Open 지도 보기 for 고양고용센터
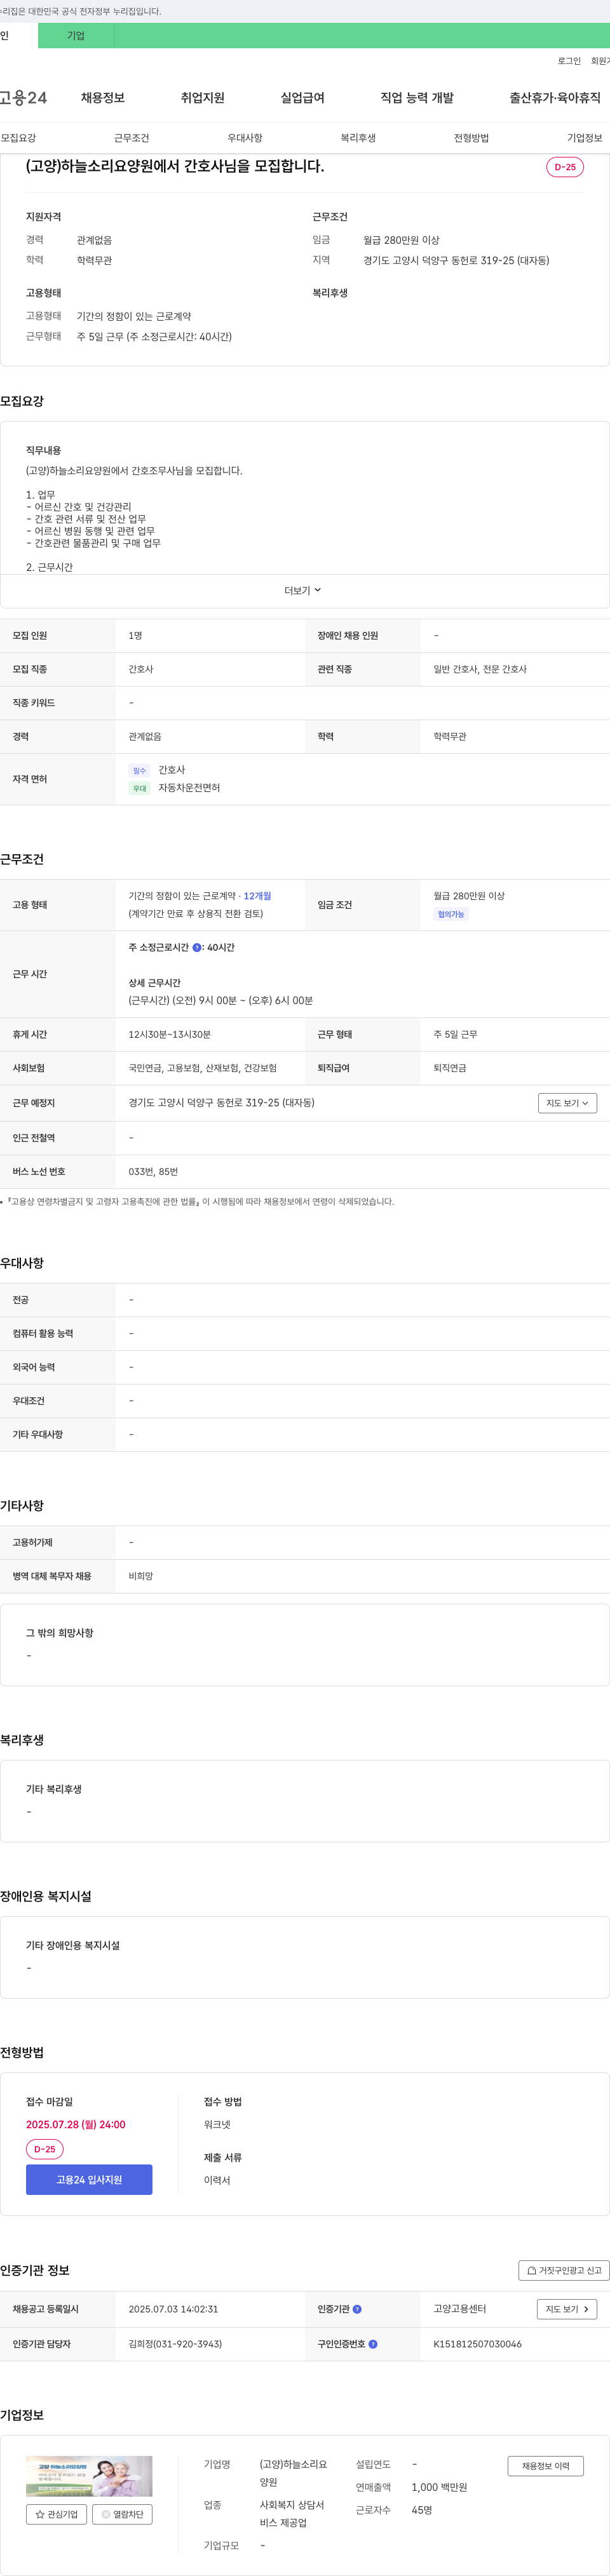 point(567,2309)
